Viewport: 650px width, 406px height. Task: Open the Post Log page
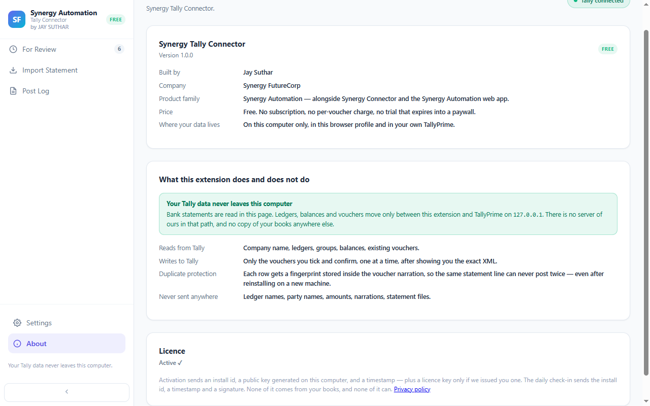coord(67,91)
